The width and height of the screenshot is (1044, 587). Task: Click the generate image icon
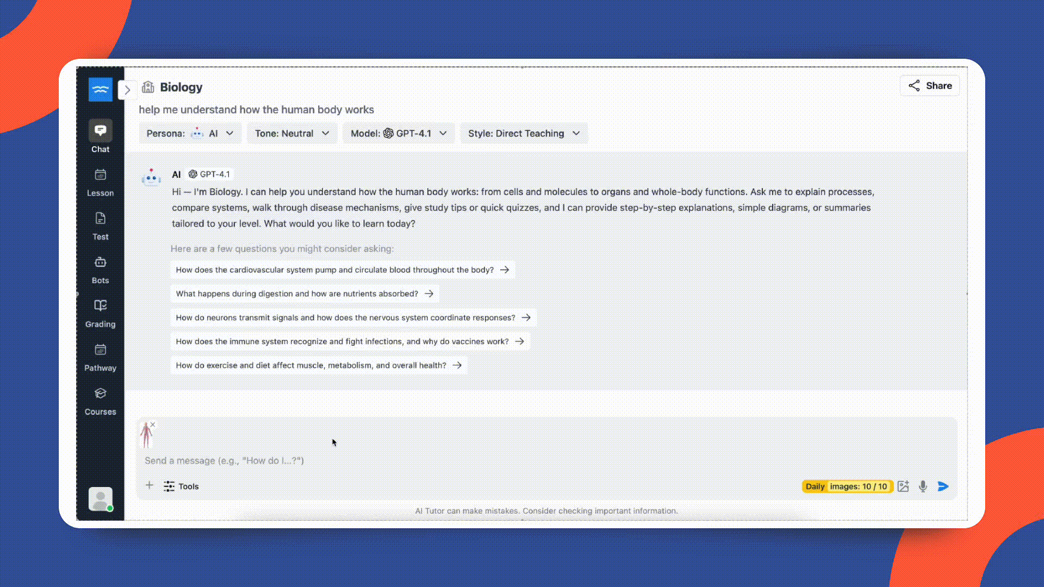(x=903, y=486)
